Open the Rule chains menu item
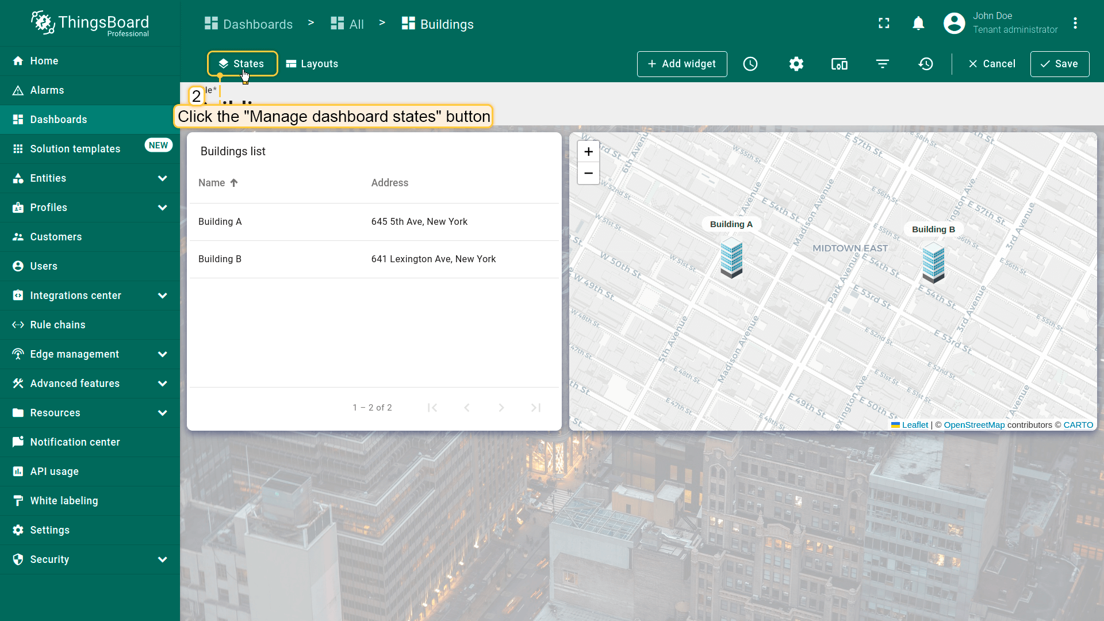 [x=57, y=325]
